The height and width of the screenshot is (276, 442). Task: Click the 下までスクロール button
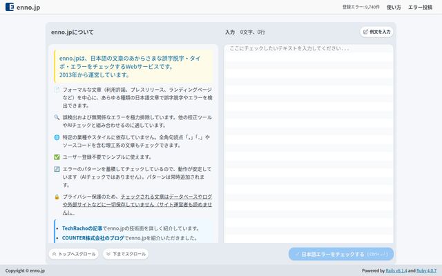pos(126,254)
